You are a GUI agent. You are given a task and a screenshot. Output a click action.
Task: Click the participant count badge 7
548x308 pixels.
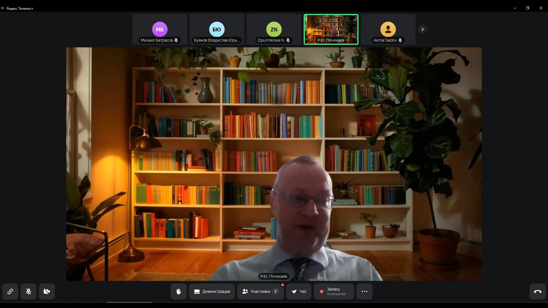click(x=275, y=291)
